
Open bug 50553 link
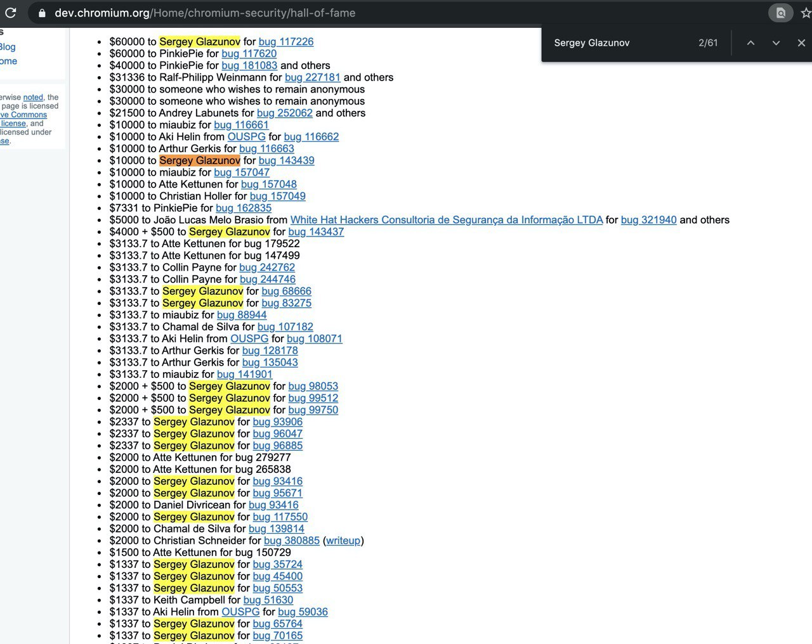278,588
